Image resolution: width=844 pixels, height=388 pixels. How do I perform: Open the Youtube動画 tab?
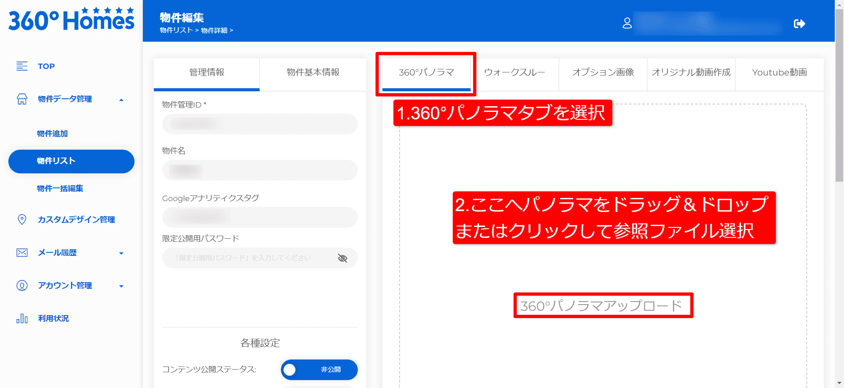point(779,72)
